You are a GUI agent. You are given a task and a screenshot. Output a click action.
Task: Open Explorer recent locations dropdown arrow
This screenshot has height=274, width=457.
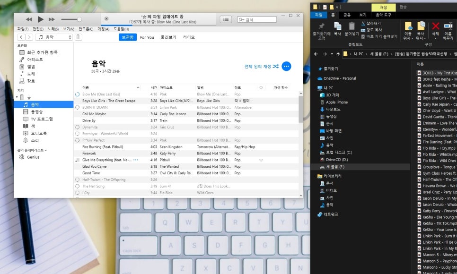332,54
